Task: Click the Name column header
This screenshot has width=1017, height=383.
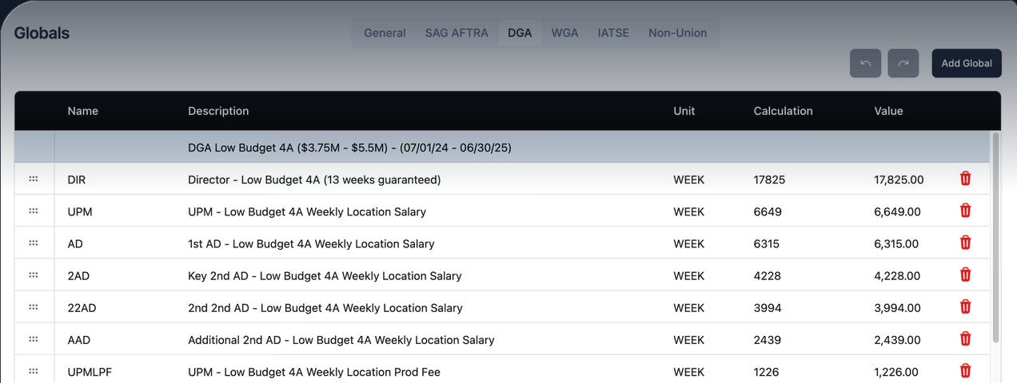Action: pos(83,111)
